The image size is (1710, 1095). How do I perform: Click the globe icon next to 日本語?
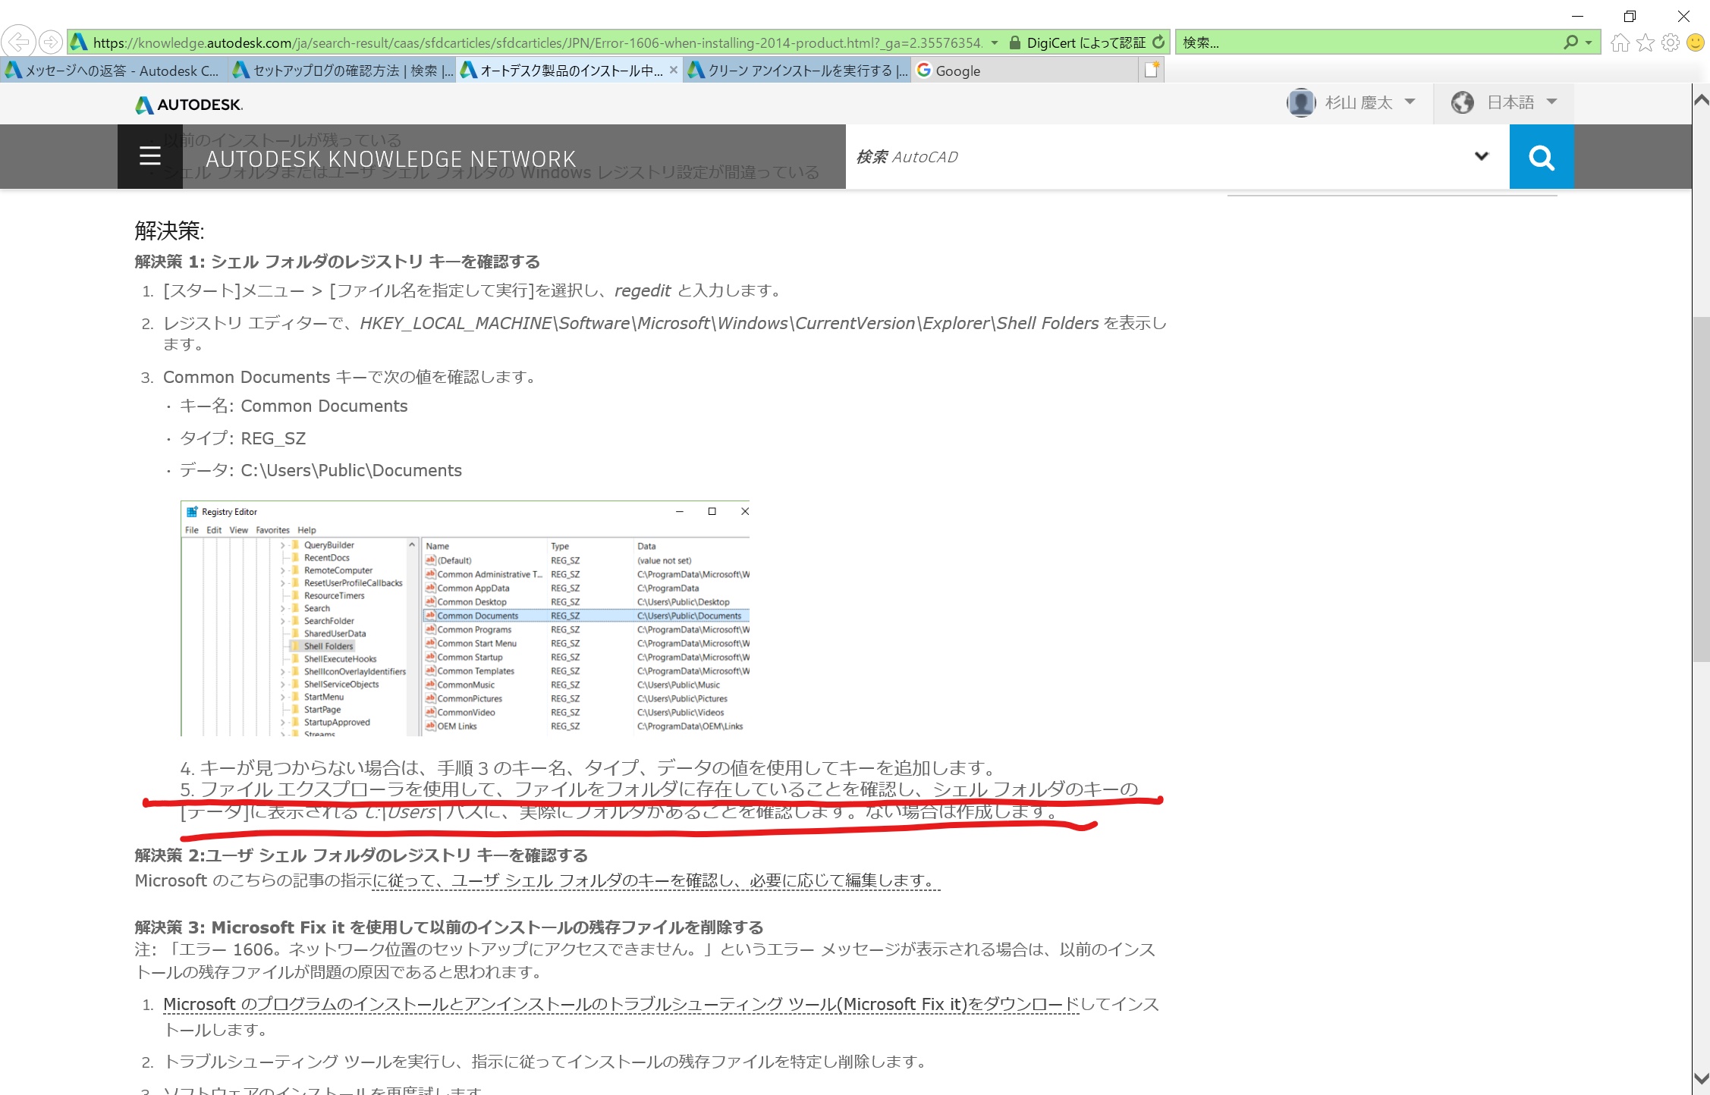tap(1463, 102)
